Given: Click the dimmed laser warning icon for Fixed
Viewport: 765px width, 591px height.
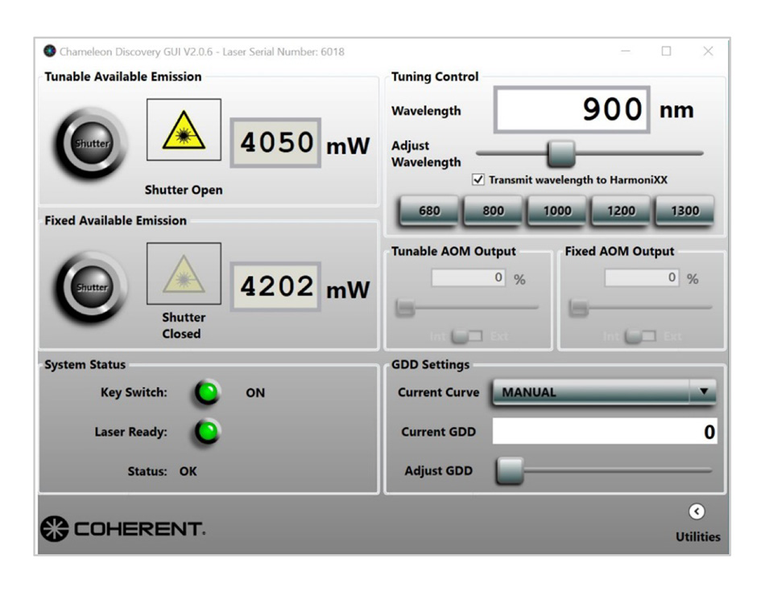Looking at the screenshot, I should click(183, 275).
